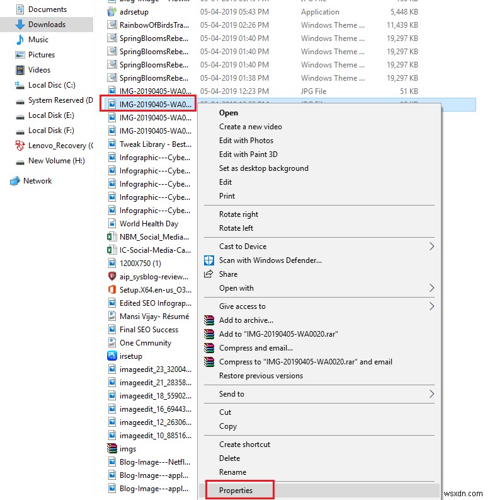Click the Share icon in context menu
This screenshot has width=490, height=500.
[208, 274]
